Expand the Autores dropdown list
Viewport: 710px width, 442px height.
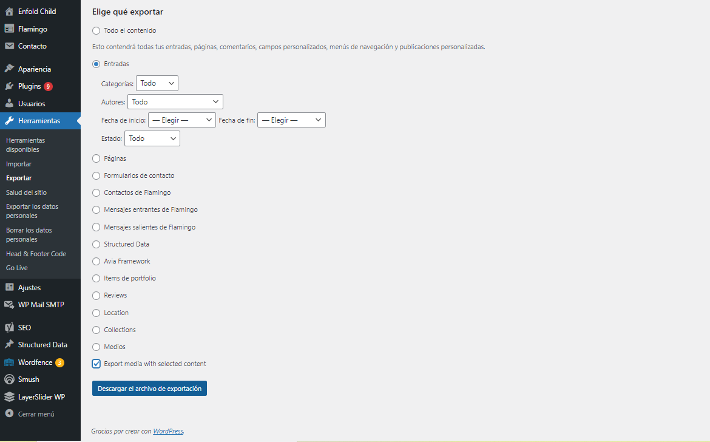[x=175, y=102]
